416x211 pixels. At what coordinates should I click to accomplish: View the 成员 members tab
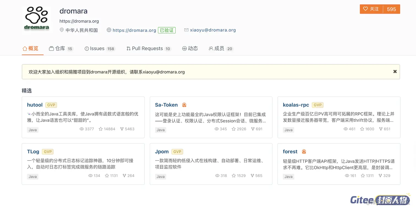pos(221,48)
